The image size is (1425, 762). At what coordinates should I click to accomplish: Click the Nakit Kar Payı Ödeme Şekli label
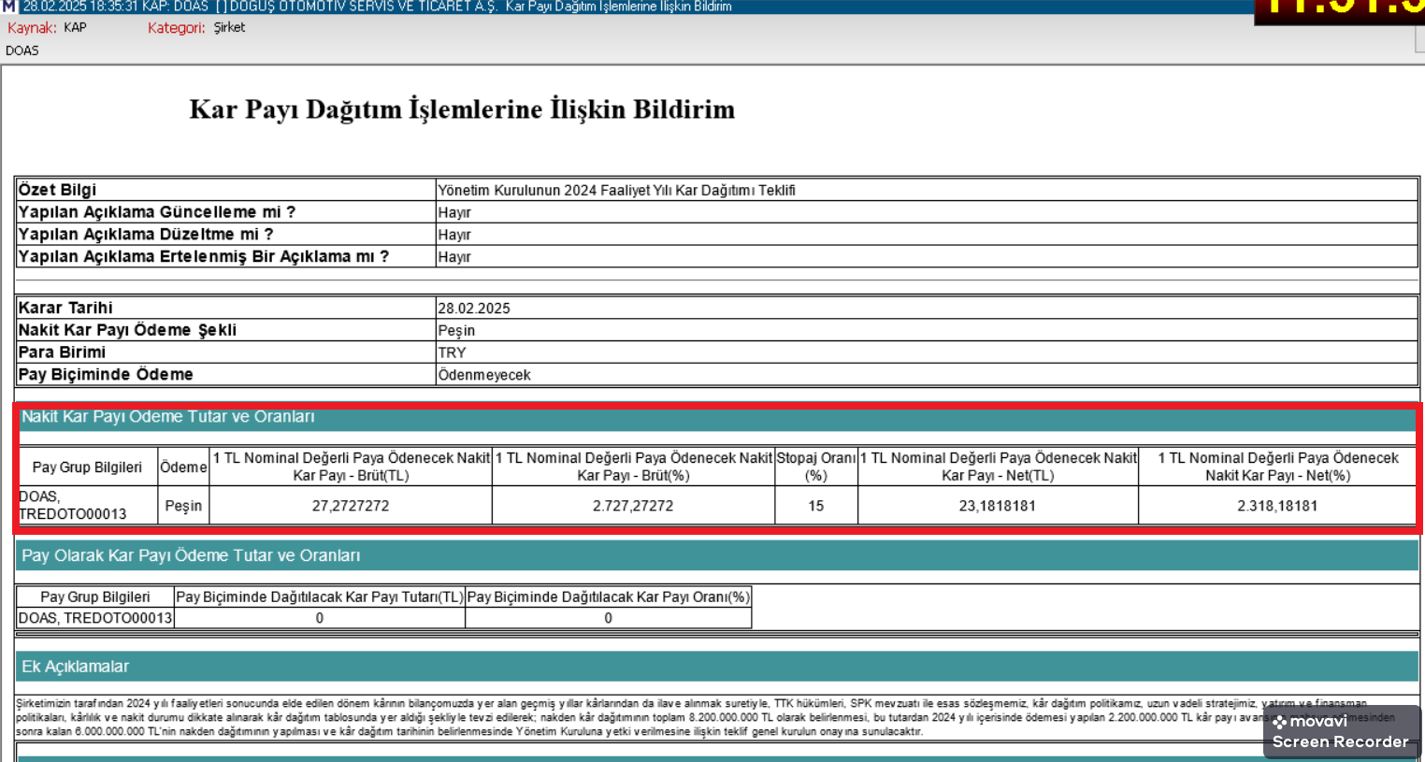127,330
